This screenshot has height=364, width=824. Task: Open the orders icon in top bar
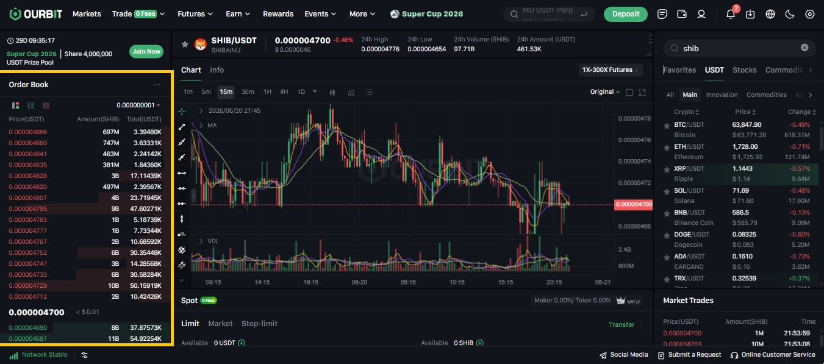662,13
